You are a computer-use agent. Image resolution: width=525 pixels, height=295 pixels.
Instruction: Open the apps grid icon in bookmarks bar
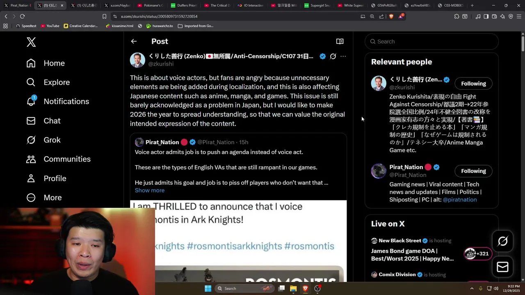click(x=5, y=26)
